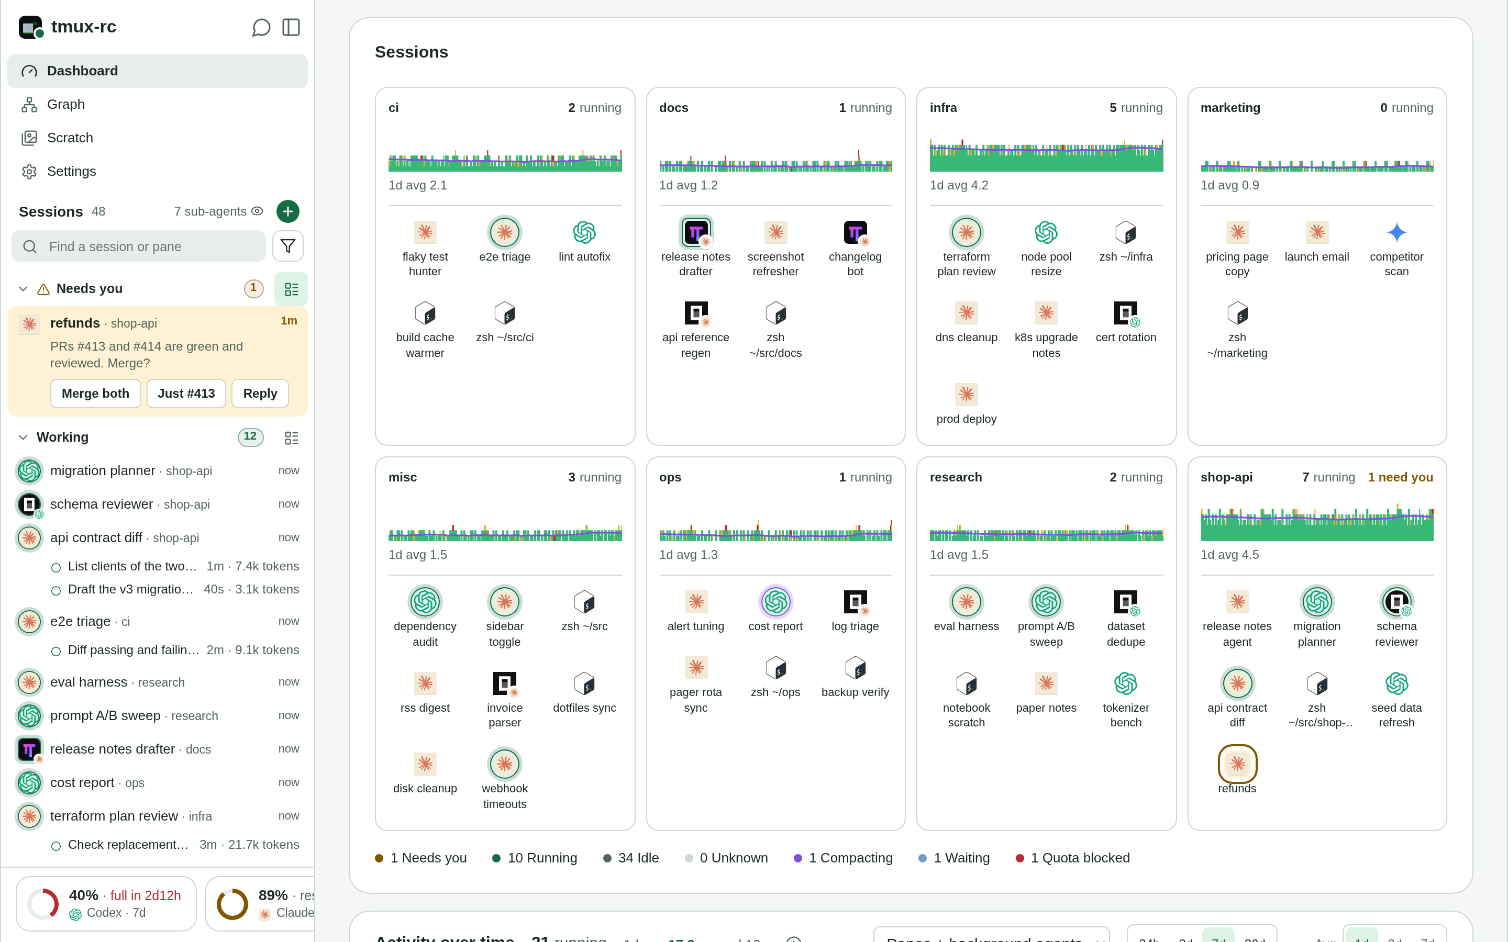Viewport: 1508px width, 942px height.
Task: Toggle the Working group list view button
Action: (x=291, y=438)
